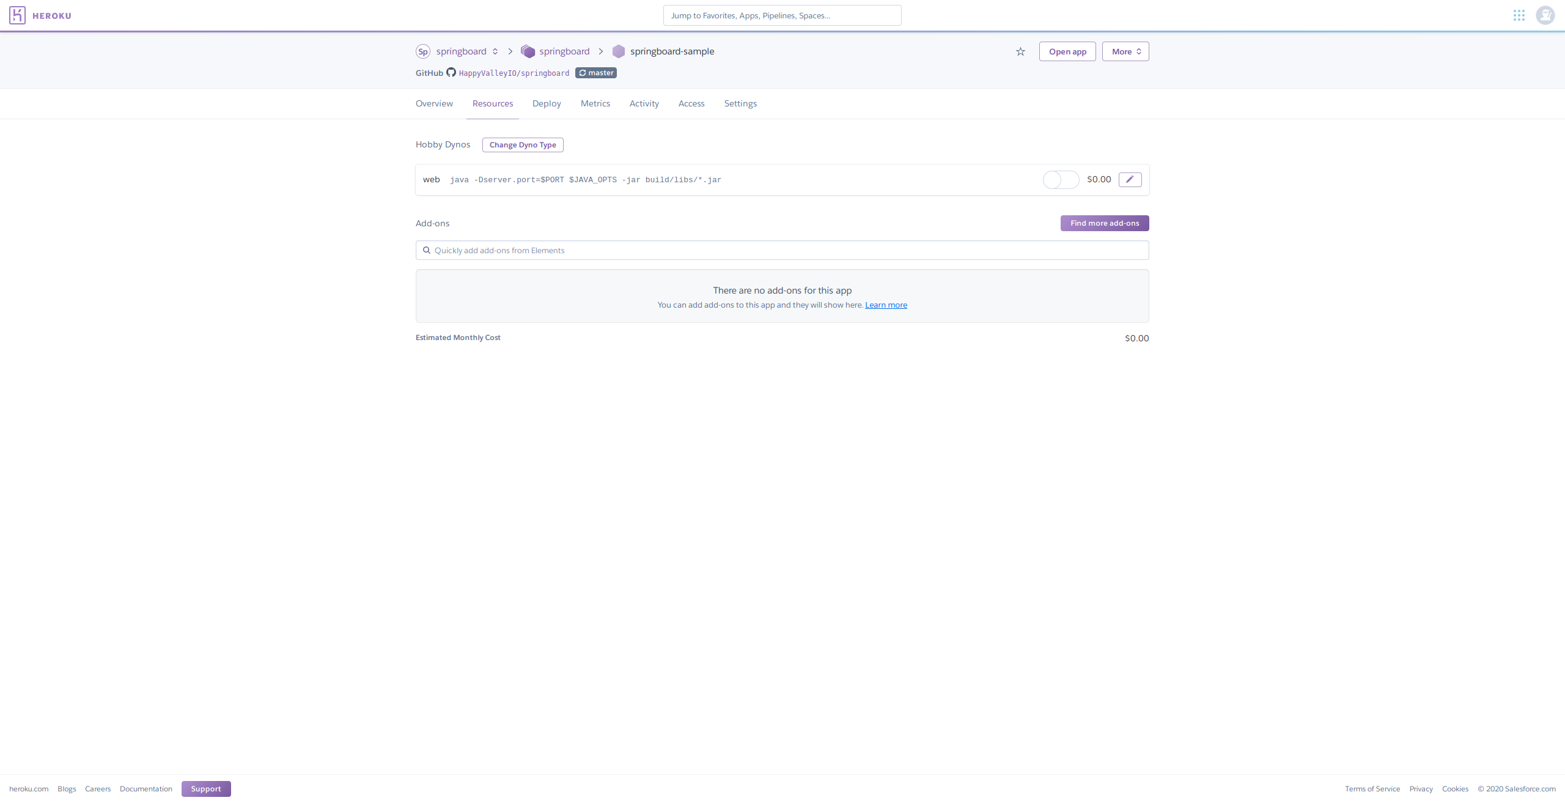Focus the add-ons search field
The image size is (1565, 803).
(x=782, y=250)
